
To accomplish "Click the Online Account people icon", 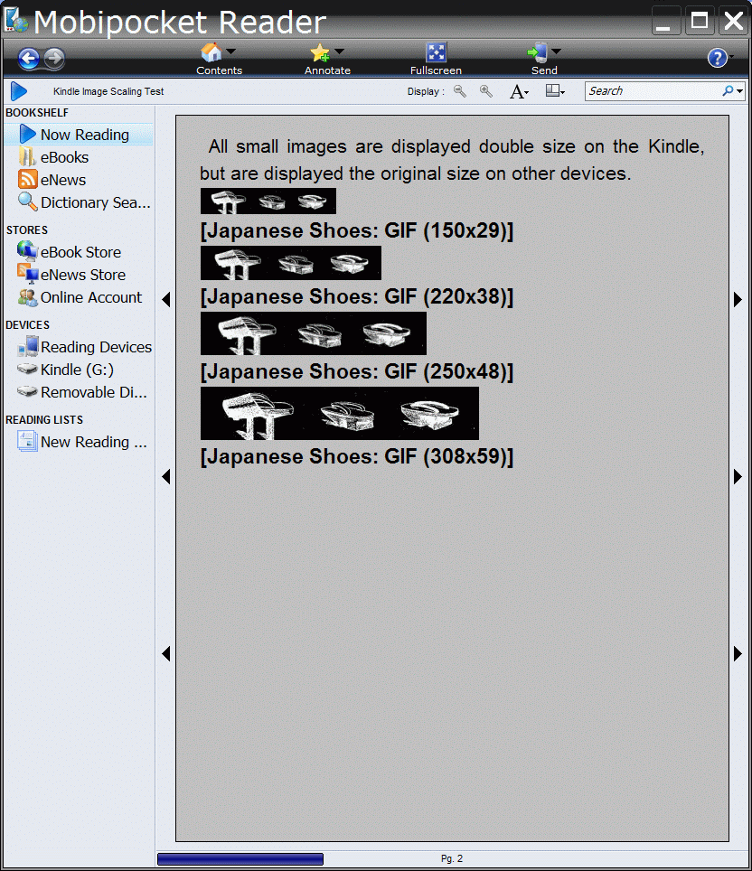I will pos(28,298).
